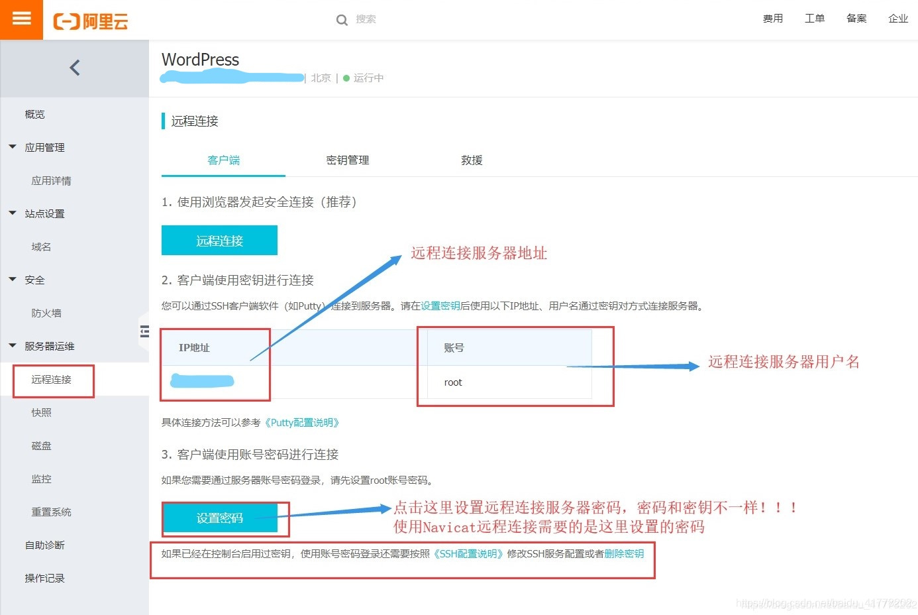Click the IP地址 column header

tap(194, 348)
